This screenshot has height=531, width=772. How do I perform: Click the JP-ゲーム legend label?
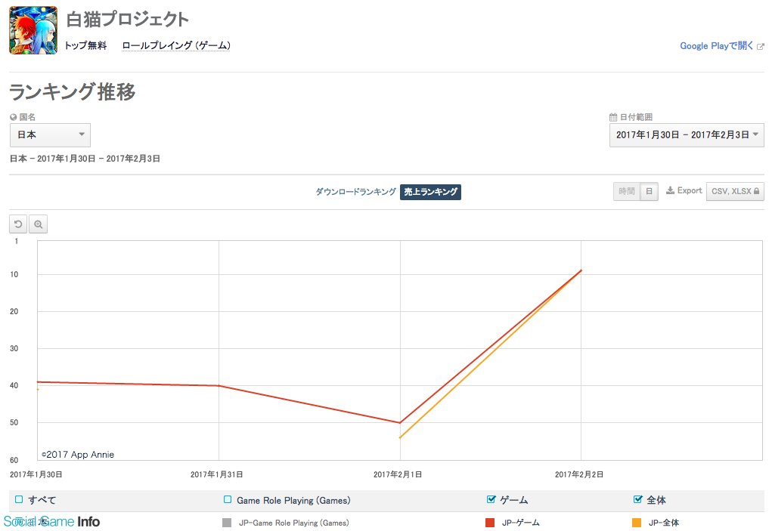point(520,523)
